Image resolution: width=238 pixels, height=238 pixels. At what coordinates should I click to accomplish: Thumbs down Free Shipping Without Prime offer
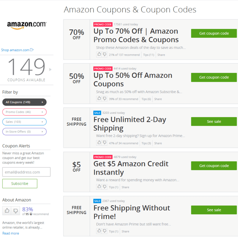click(x=105, y=231)
